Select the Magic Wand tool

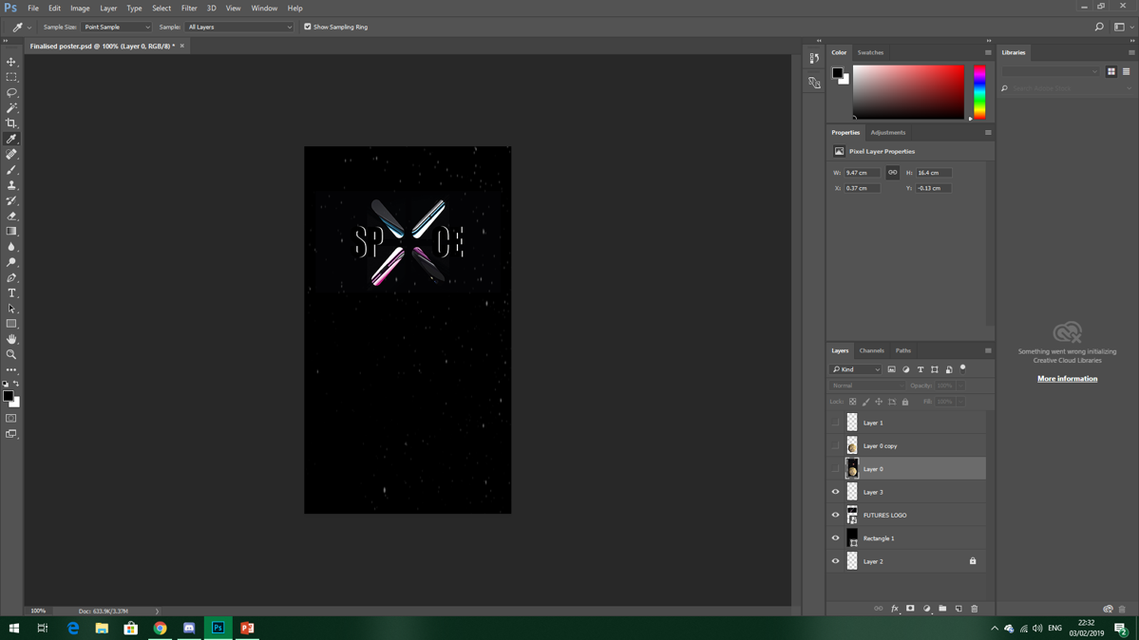(x=11, y=108)
